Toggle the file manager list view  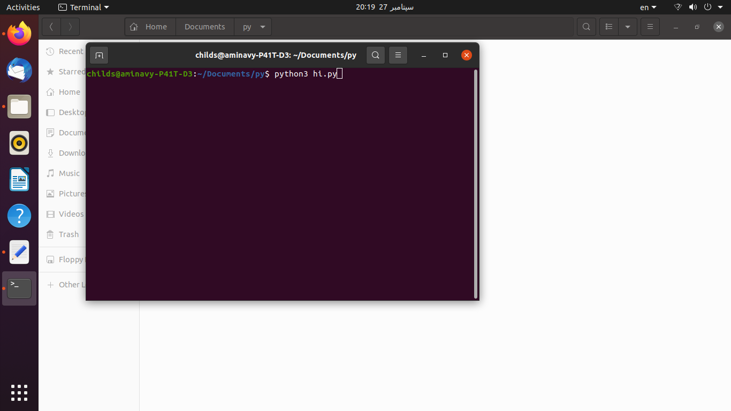click(x=609, y=27)
